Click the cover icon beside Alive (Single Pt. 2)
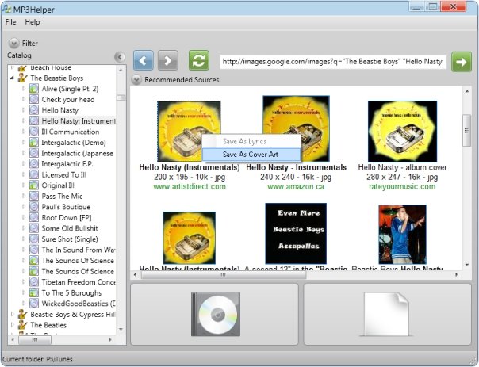The image size is (479, 367). [34, 89]
